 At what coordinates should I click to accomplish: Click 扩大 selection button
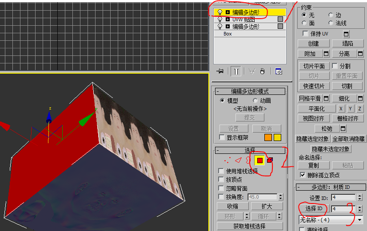267,206
